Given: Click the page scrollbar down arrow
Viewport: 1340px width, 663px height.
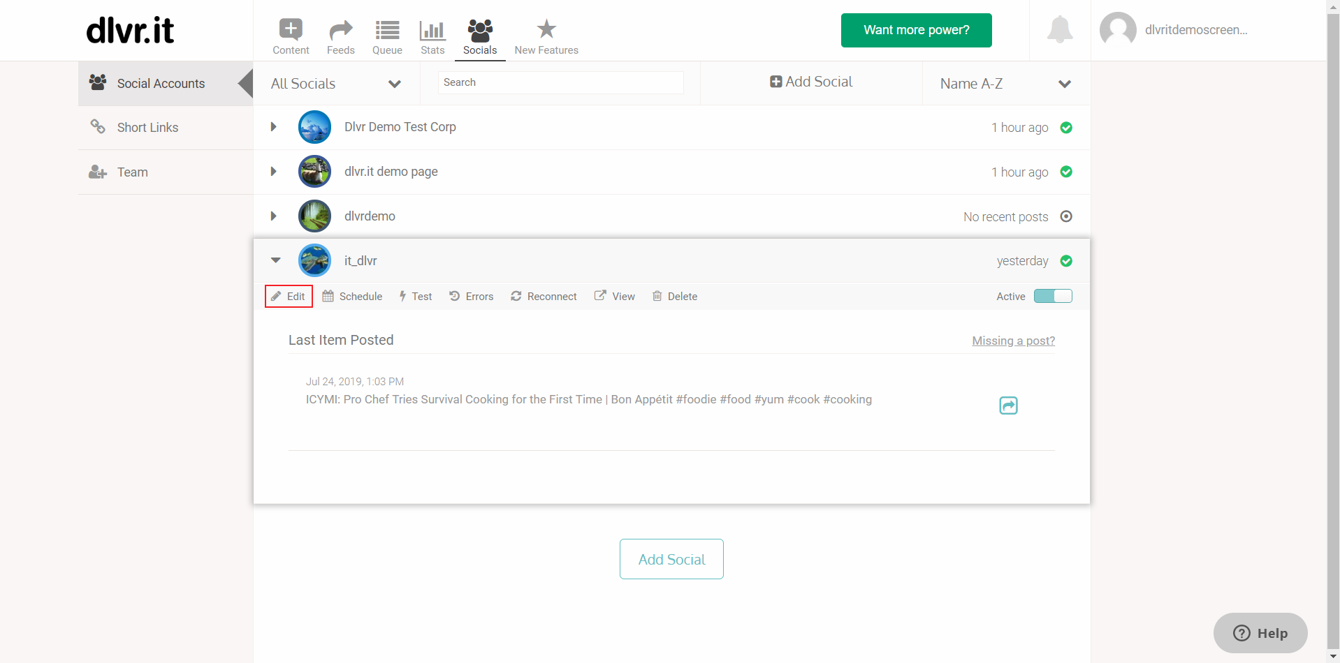Looking at the screenshot, I should 1333,657.
